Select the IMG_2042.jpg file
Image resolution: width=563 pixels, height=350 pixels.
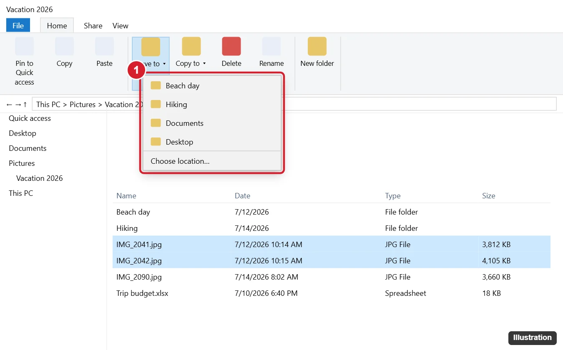tap(332, 261)
